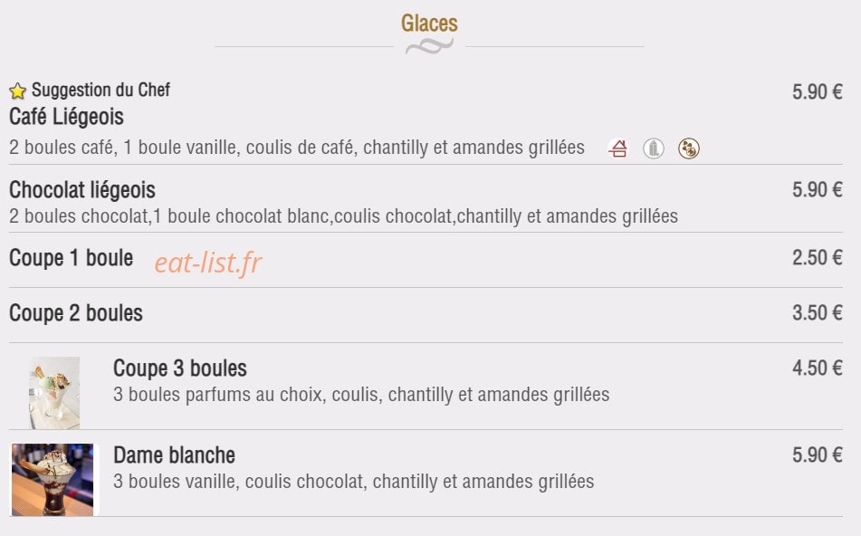Screen dimensions: 861x536
Task: Click the homemade (fait maison) house icon
Action: click(x=617, y=148)
